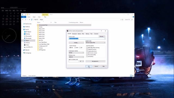Expand the archive name history dropdown

click(104, 39)
